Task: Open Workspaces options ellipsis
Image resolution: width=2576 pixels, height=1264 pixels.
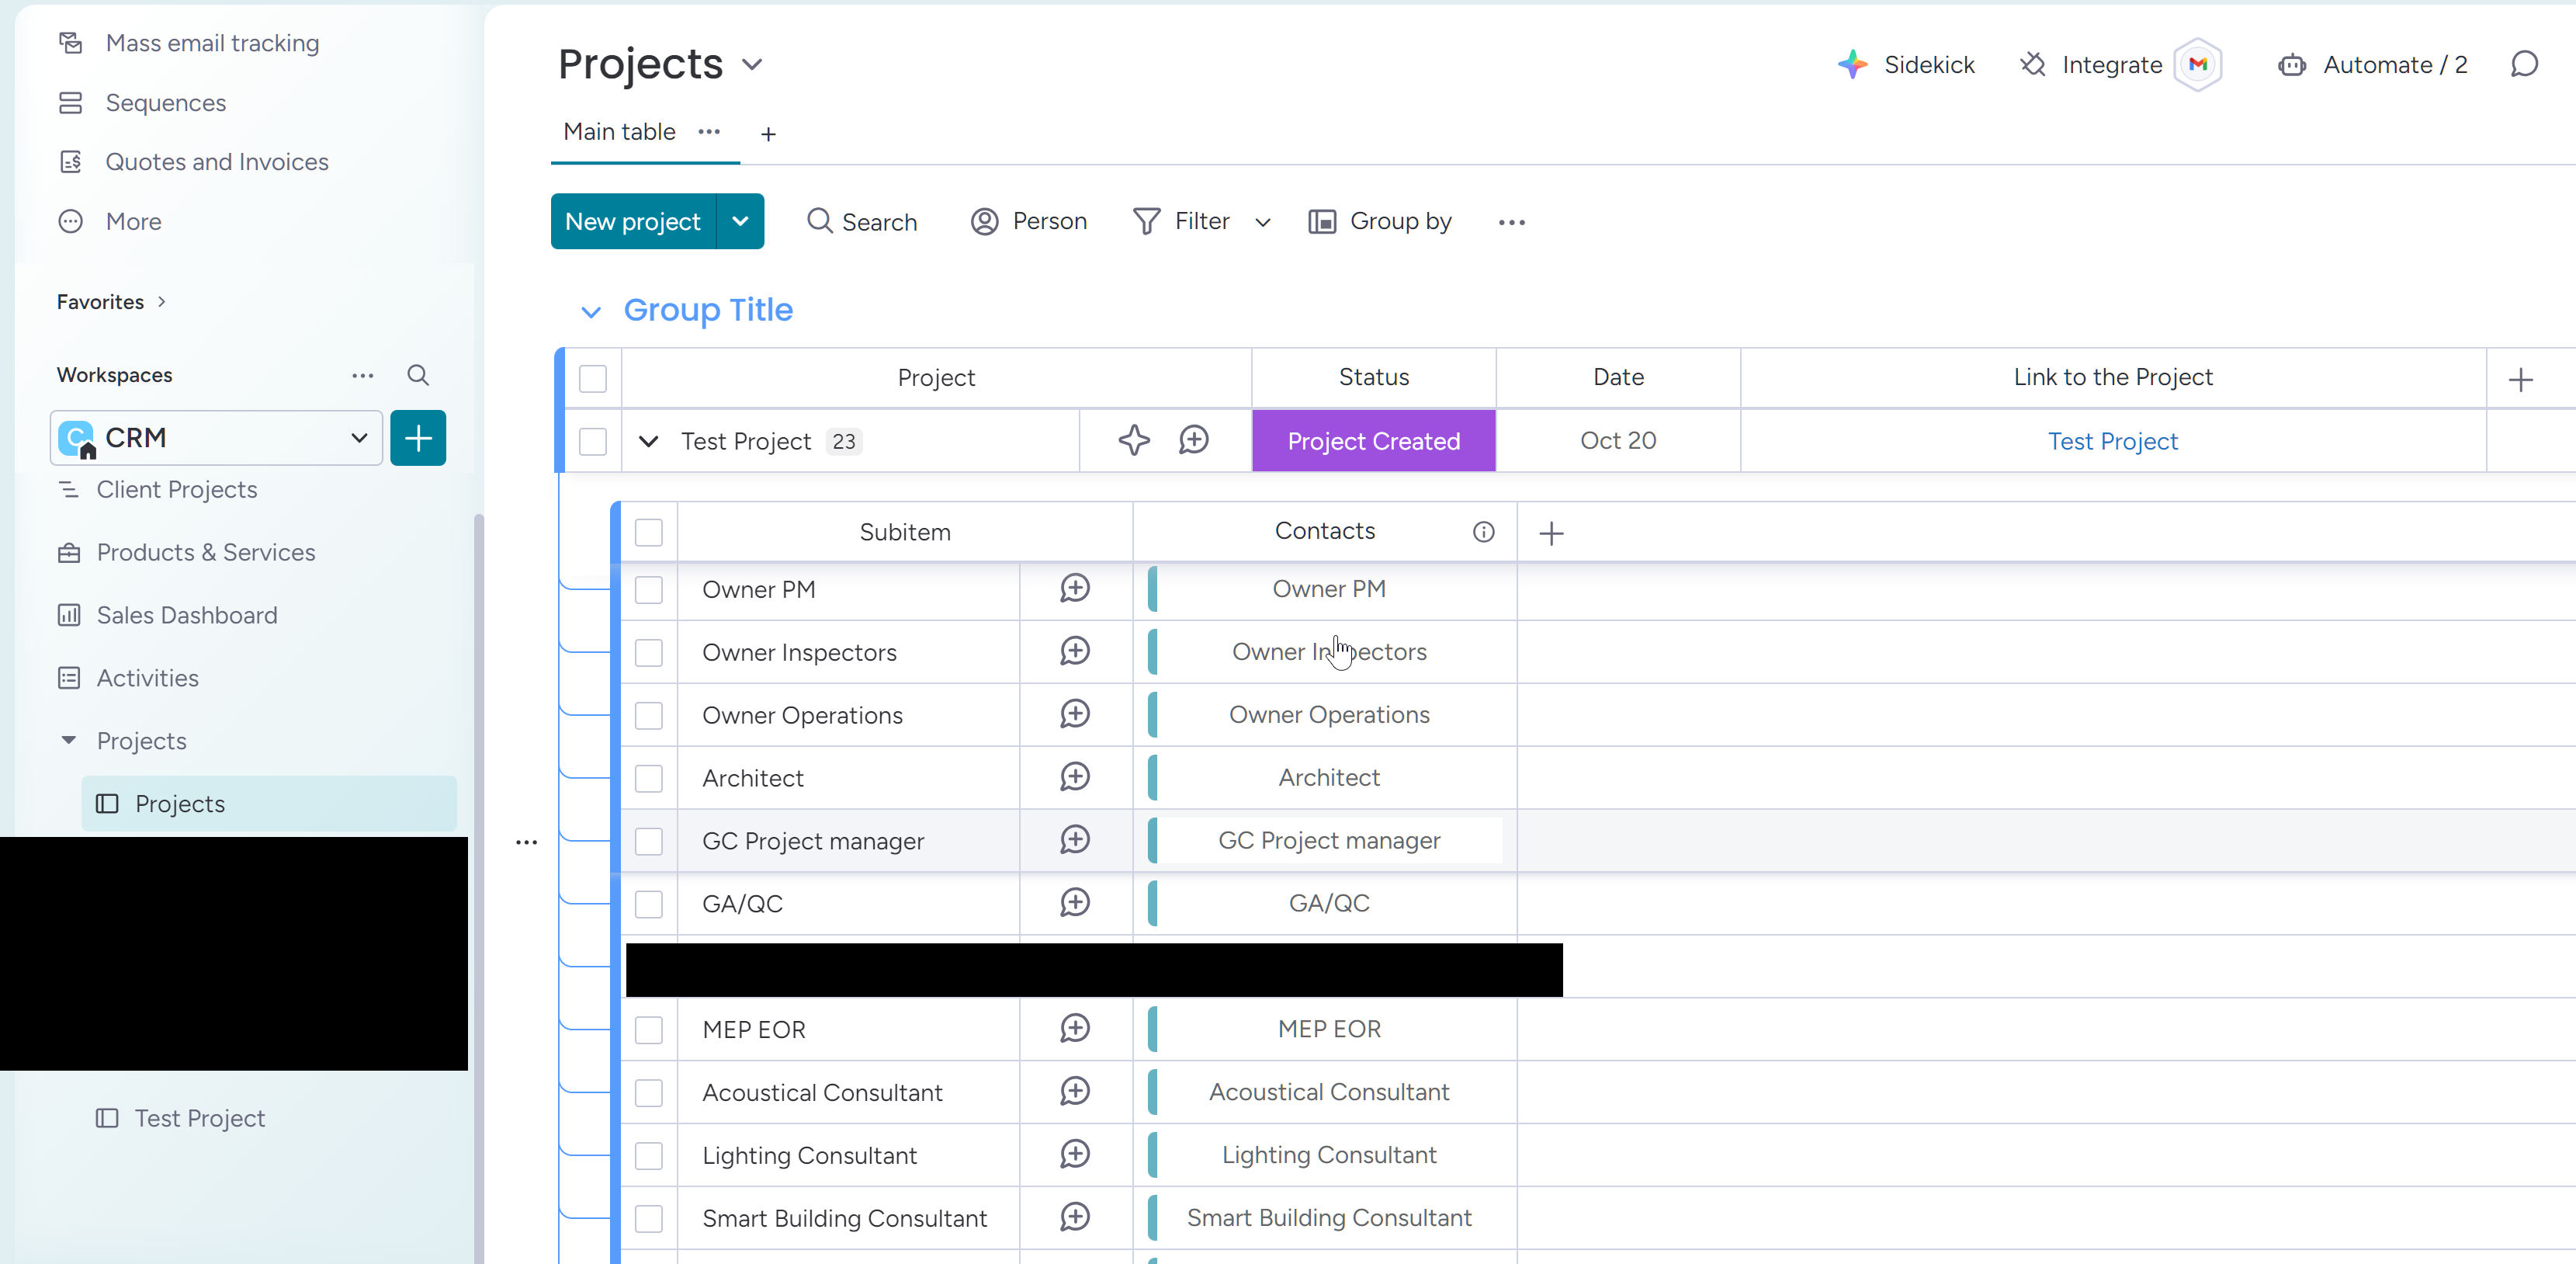Action: [363, 375]
